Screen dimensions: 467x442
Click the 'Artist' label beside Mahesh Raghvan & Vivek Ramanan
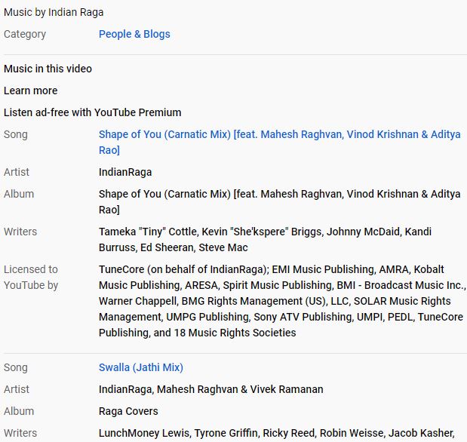(17, 389)
